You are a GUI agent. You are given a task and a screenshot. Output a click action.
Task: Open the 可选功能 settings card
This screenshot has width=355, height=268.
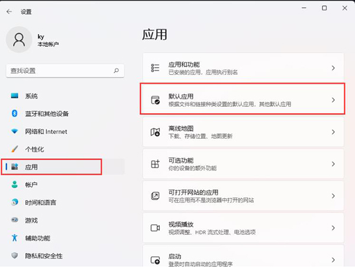243,164
